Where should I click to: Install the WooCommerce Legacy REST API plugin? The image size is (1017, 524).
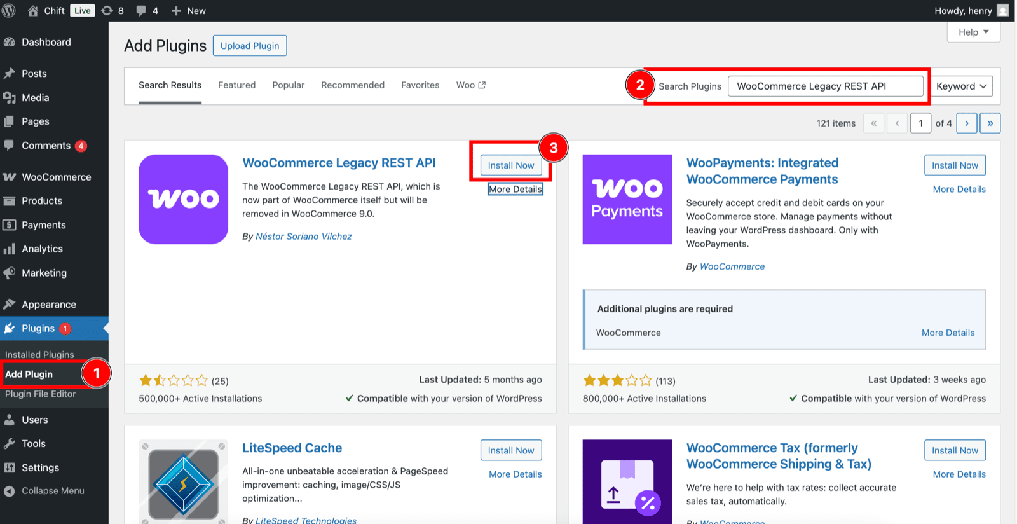[511, 165]
